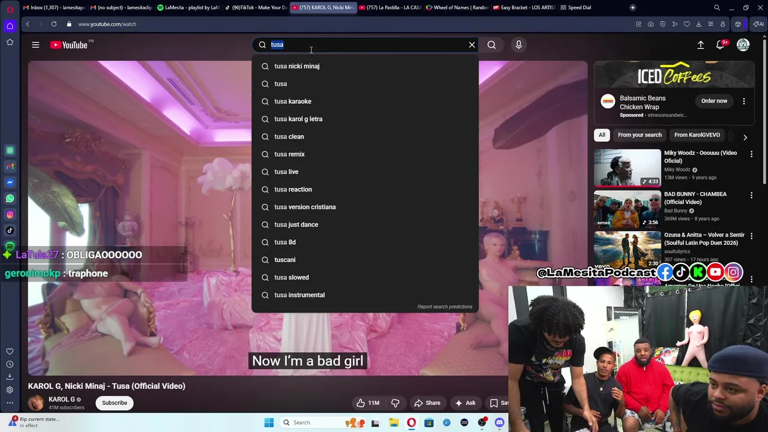This screenshot has height=432, width=768.
Task: Open TikTok in the Opera sidebar
Action: pyautogui.click(x=10, y=230)
